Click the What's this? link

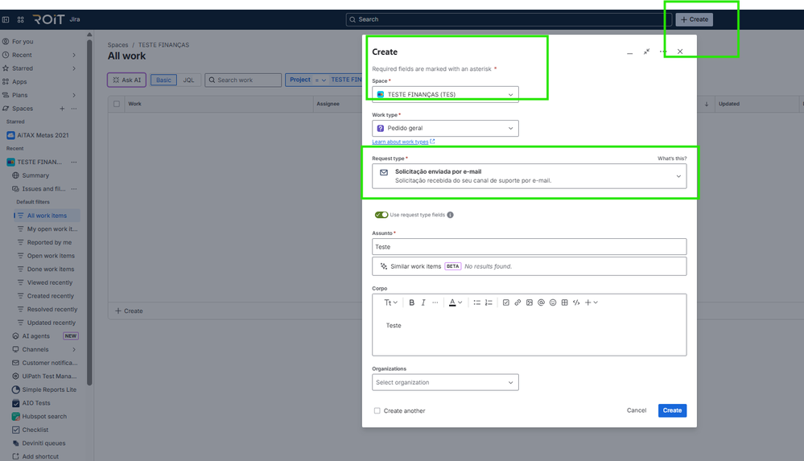672,158
